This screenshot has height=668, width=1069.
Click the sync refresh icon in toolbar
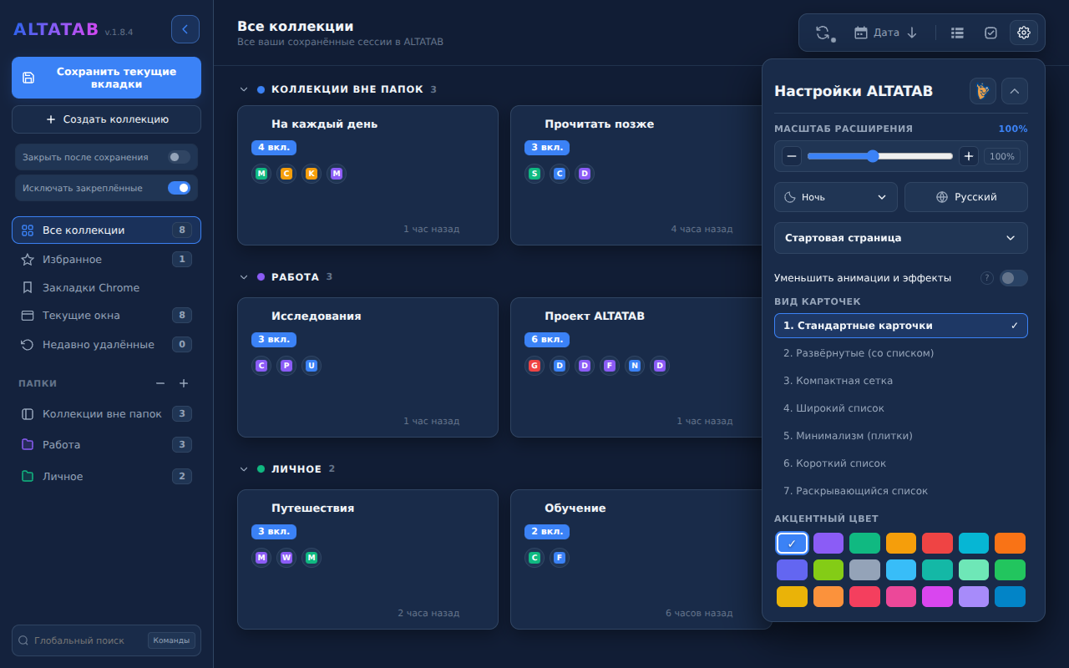[x=823, y=33]
